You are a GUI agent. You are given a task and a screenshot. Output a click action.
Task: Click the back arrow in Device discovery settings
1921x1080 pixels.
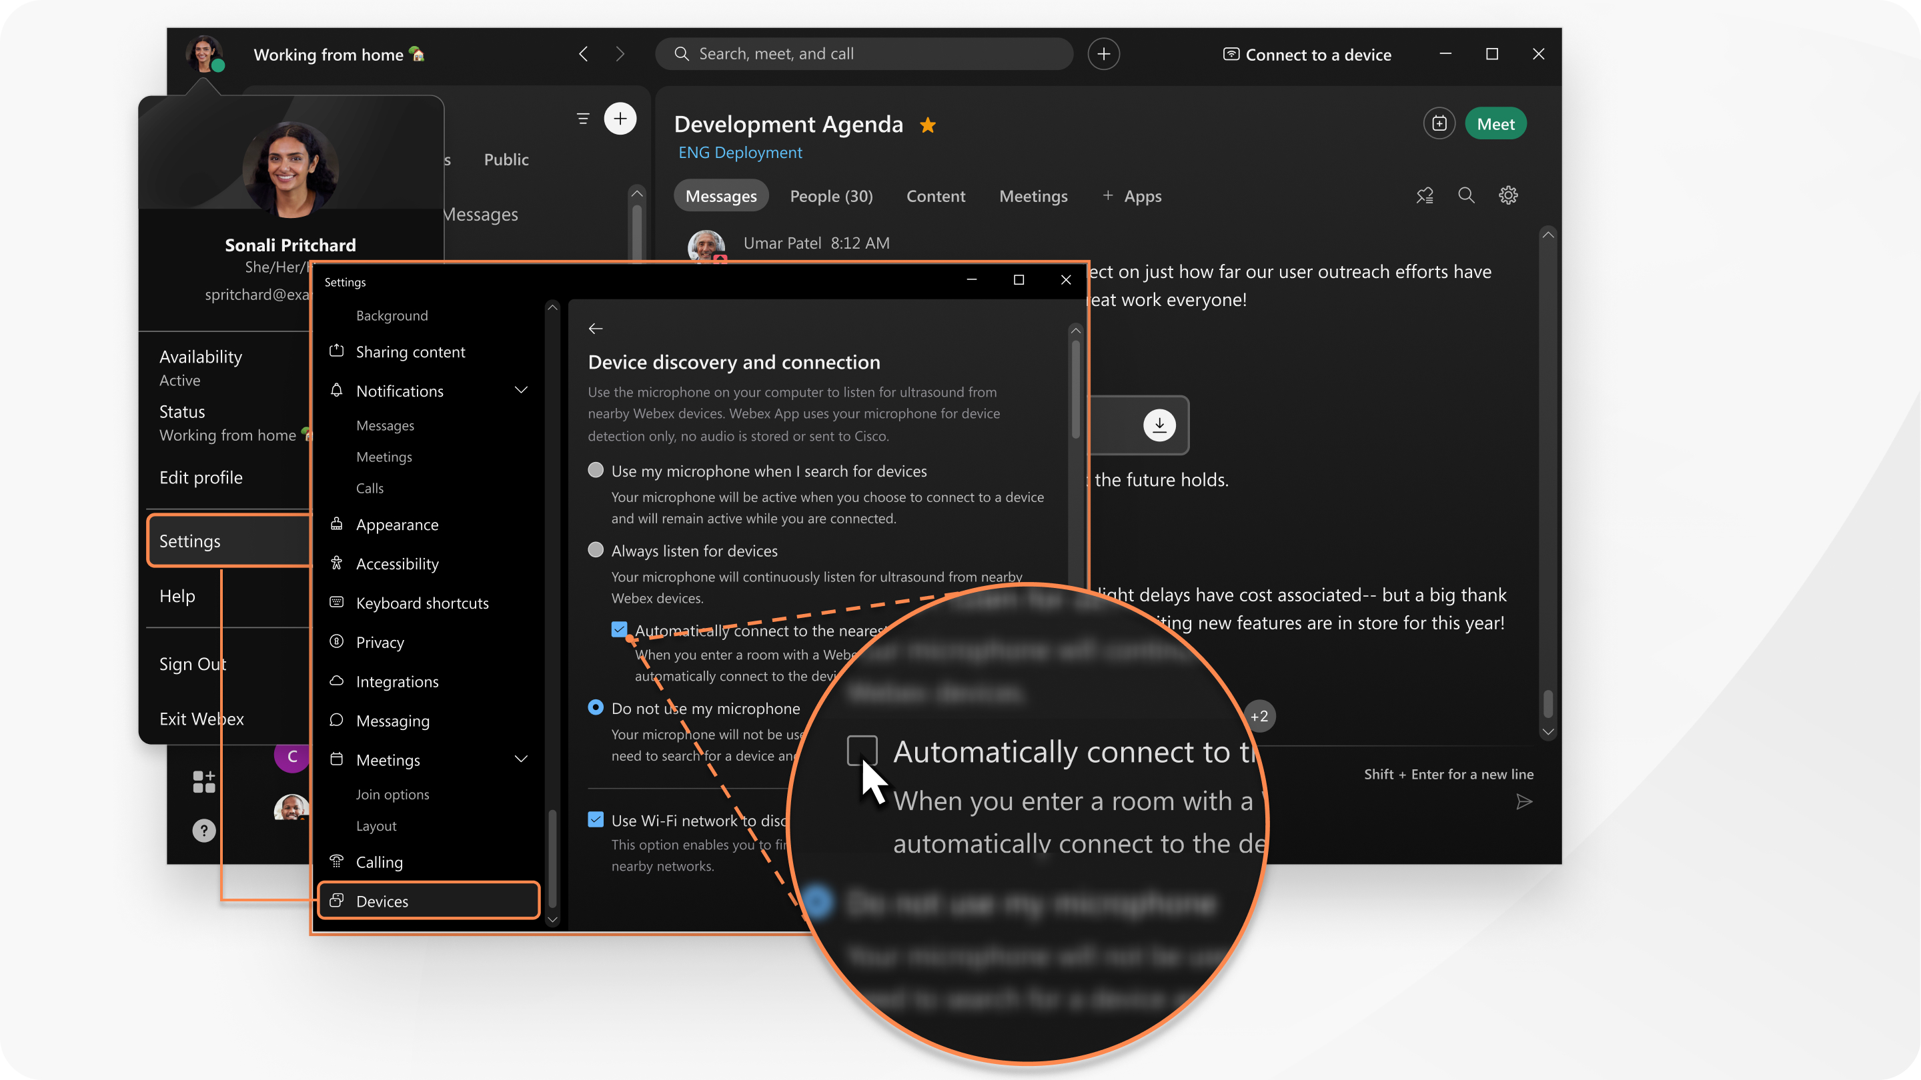point(596,329)
